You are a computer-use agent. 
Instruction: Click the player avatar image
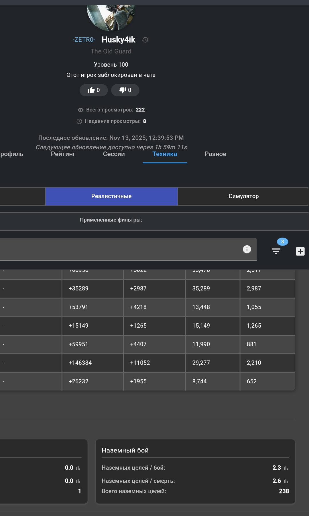tap(111, 17)
